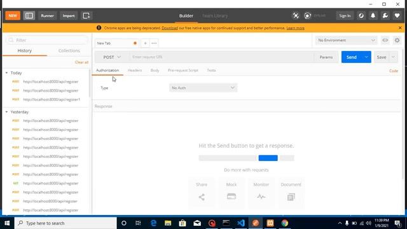Image resolution: width=407 pixels, height=229 pixels.
Task: Open Microsoft Store on taskbar
Action: click(183, 223)
